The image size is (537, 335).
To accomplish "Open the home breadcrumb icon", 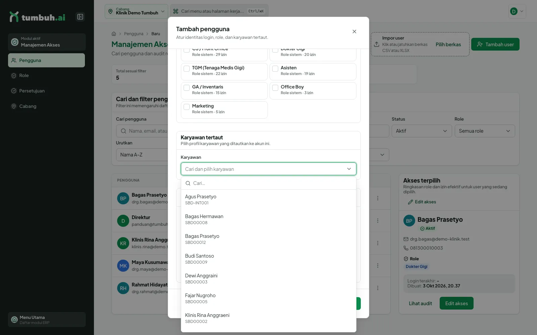I will coord(114,34).
